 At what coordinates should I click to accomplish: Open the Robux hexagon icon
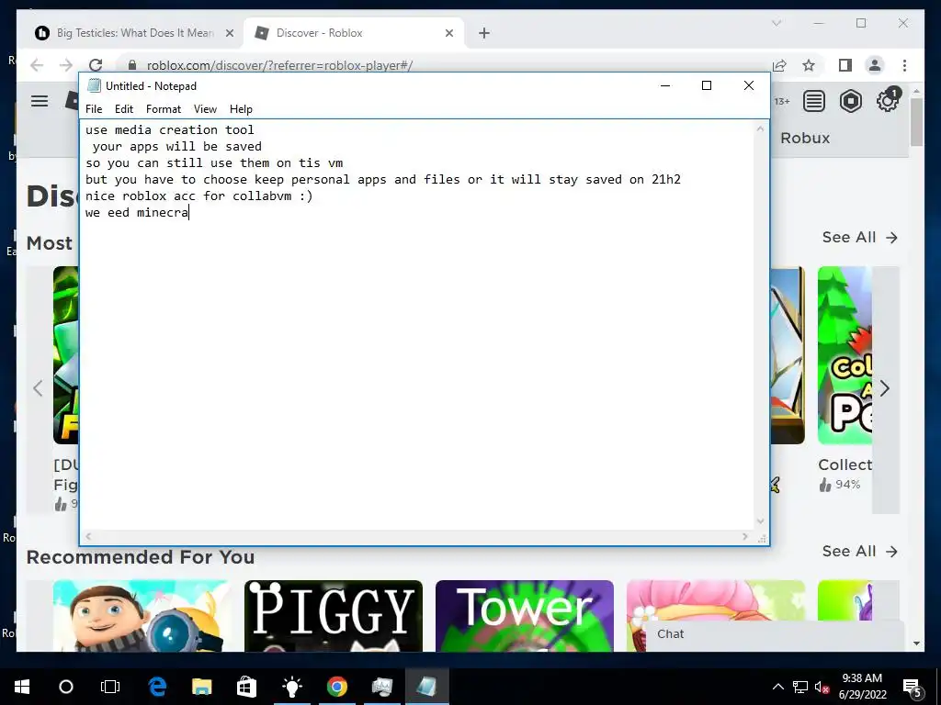(x=850, y=101)
